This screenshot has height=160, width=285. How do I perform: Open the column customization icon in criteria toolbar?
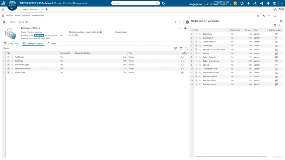pyautogui.click(x=181, y=48)
